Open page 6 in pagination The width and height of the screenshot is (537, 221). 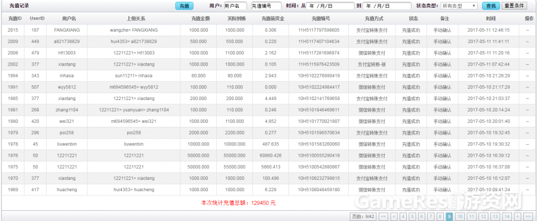point(422,216)
